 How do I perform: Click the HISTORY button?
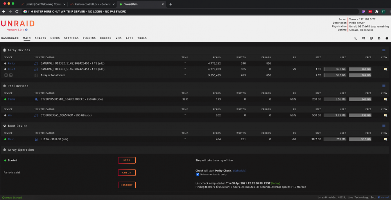point(127,185)
